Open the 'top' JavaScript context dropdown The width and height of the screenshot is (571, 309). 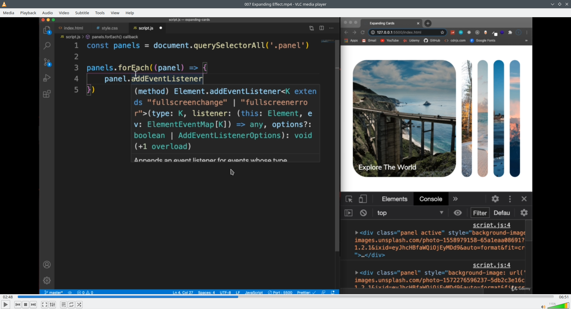pyautogui.click(x=410, y=213)
